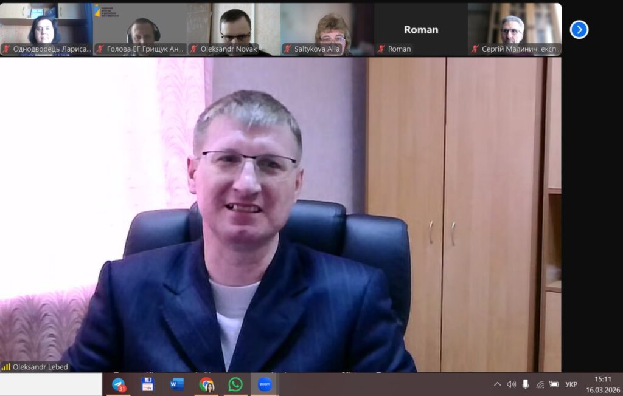Open the system volume control
The image size is (623, 396).
pyautogui.click(x=511, y=384)
